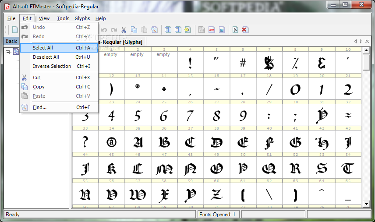The width and height of the screenshot is (375, 222).
Task: Choose Cut from the Edit menu
Action: [59, 78]
